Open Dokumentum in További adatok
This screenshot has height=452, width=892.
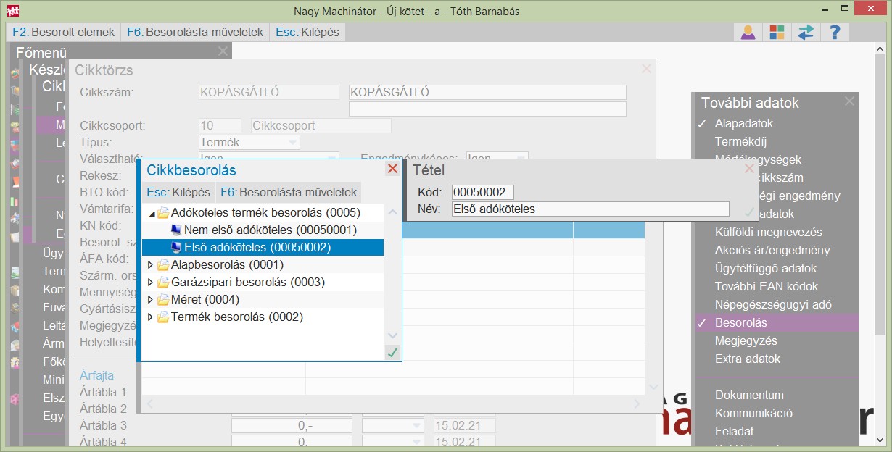click(x=749, y=395)
